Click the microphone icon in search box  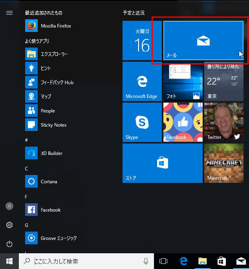click(146, 261)
